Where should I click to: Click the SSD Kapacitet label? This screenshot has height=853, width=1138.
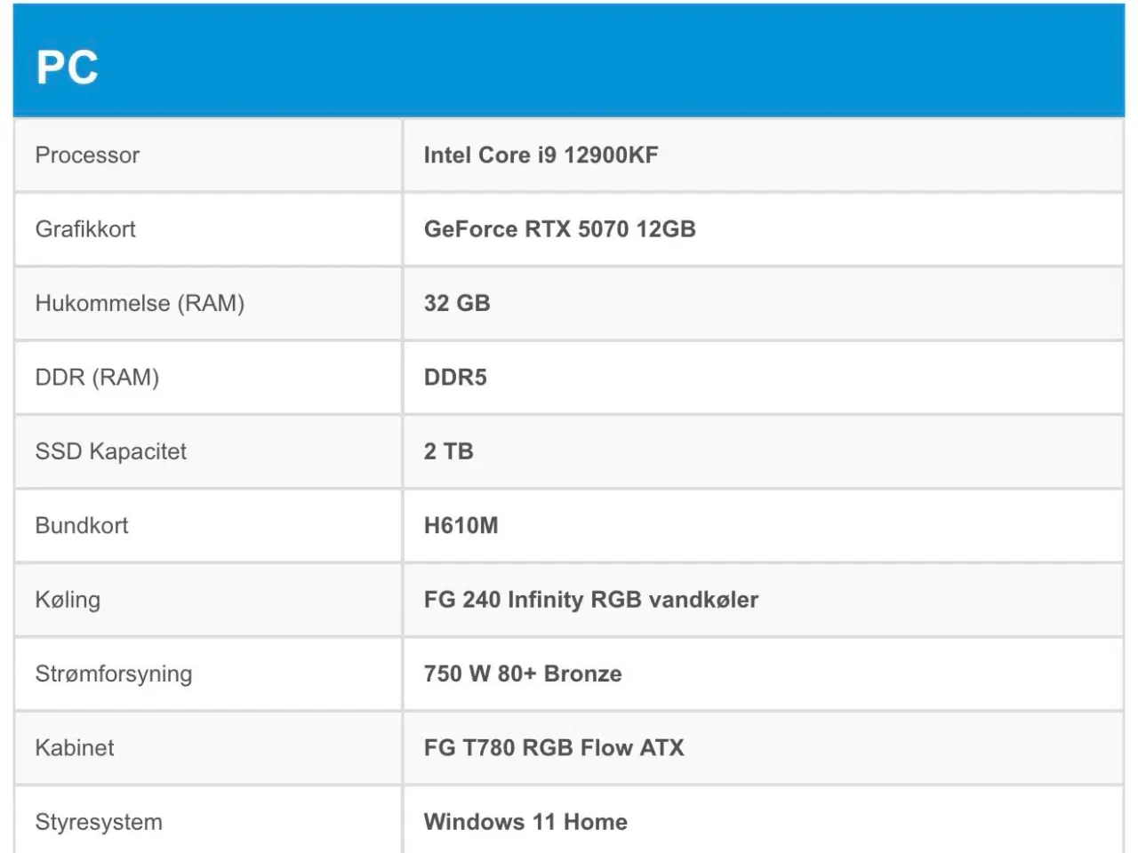click(111, 451)
